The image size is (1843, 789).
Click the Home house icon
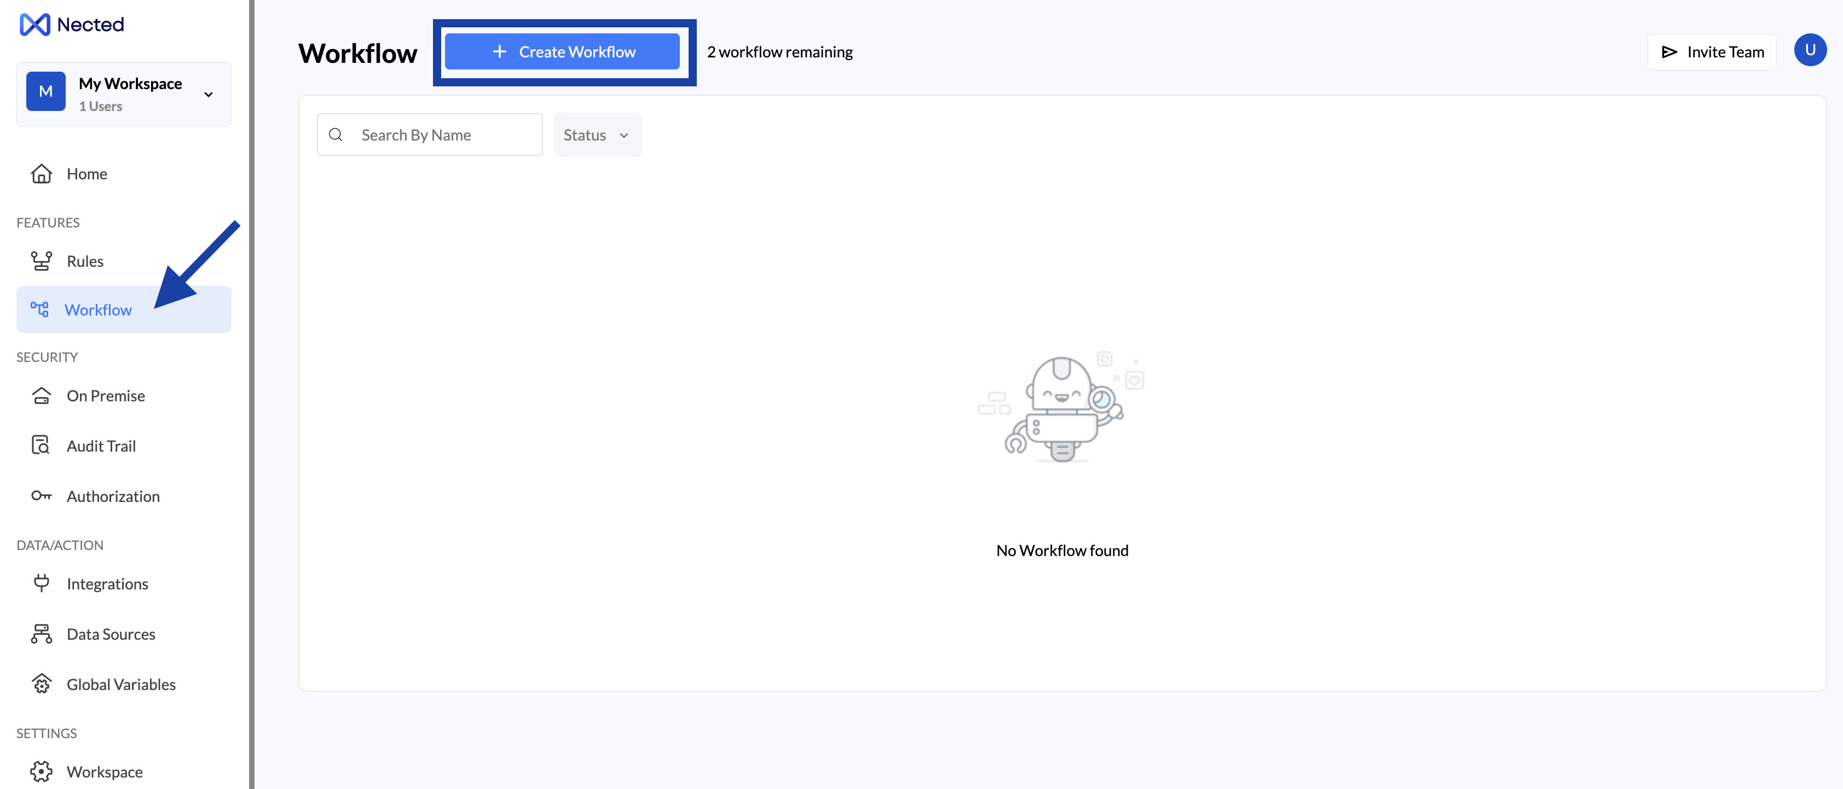point(42,174)
